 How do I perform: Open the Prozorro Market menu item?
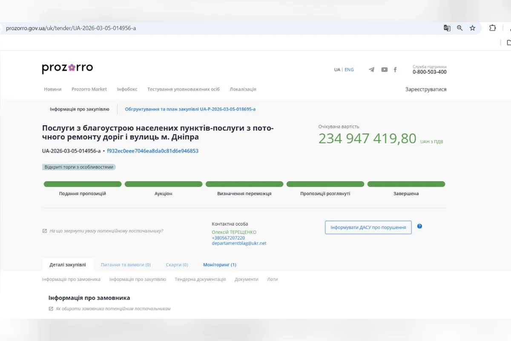point(89,89)
